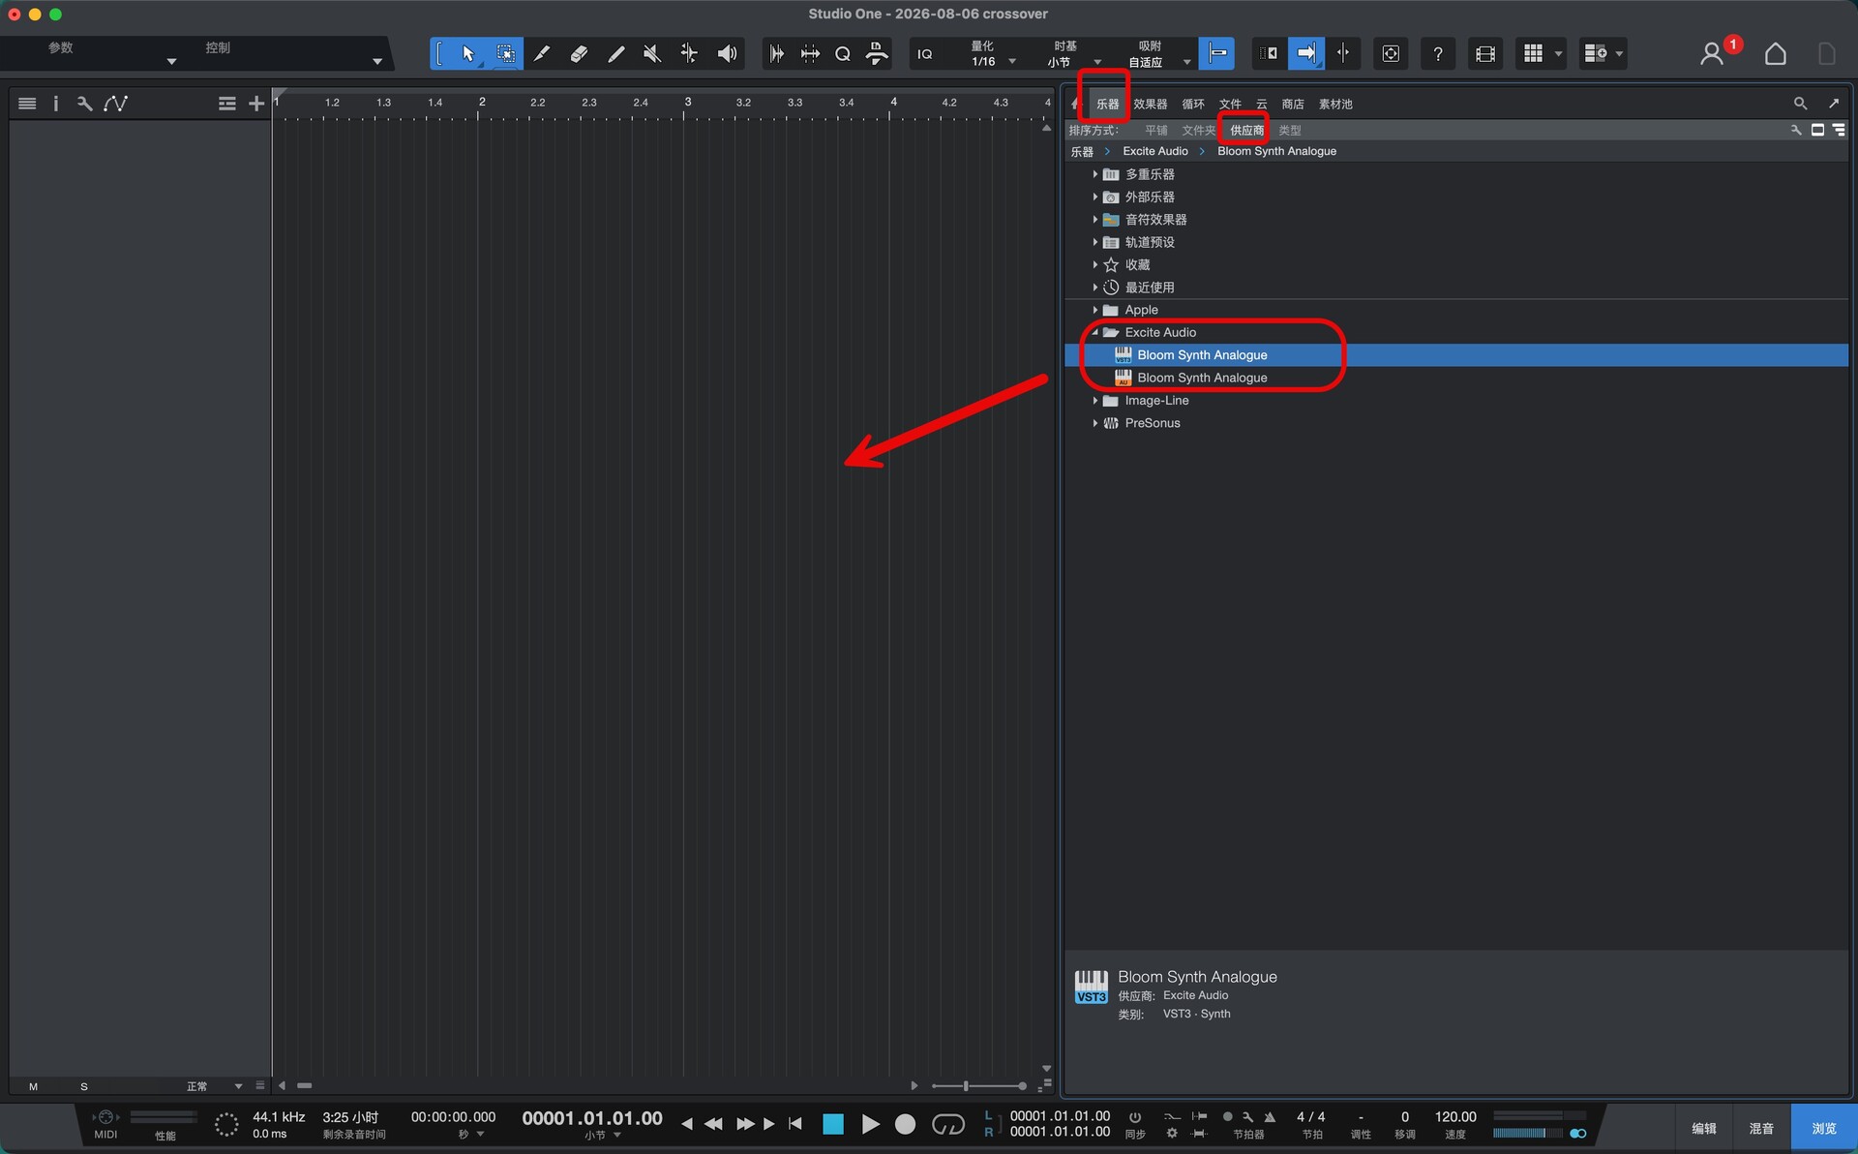Viewport: 1858px width, 1154px height.
Task: Switch to the 循环 browser tab
Action: 1193,104
